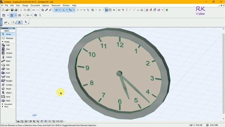Image resolution: width=225 pixels, height=127 pixels.
Task: Toggle the highlighted 3D window button
Action: point(12,15)
